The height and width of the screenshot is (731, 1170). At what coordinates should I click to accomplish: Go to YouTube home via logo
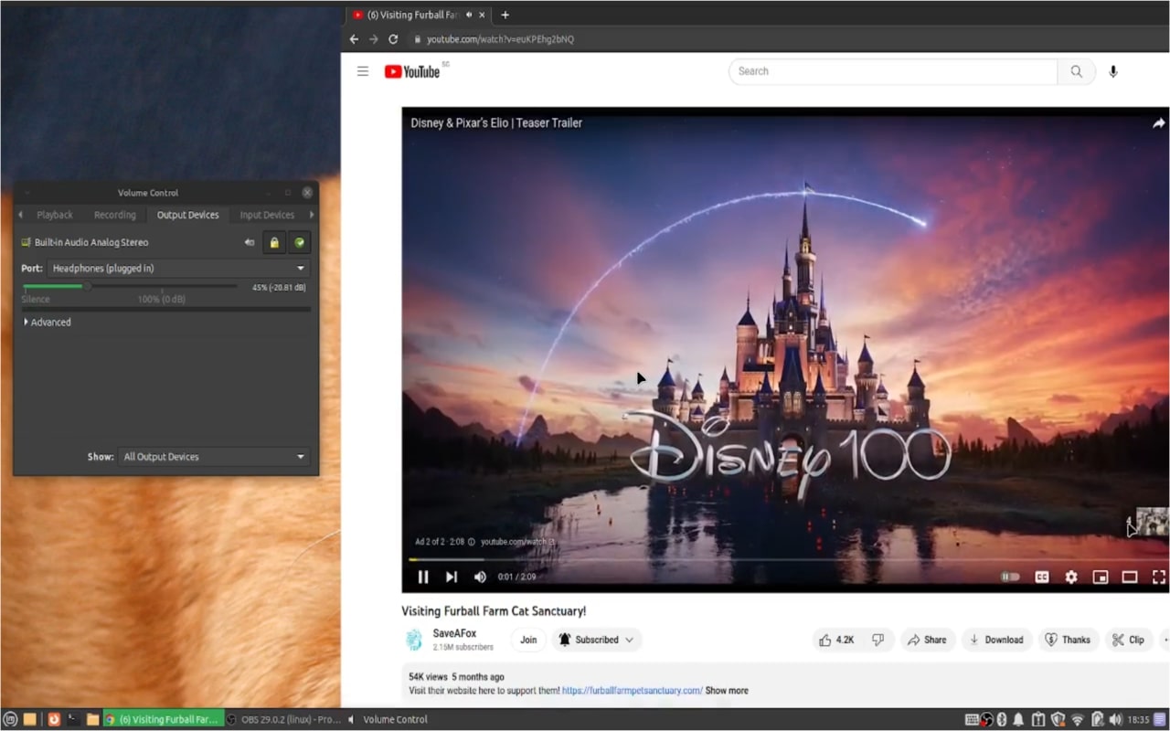pyautogui.click(x=413, y=71)
